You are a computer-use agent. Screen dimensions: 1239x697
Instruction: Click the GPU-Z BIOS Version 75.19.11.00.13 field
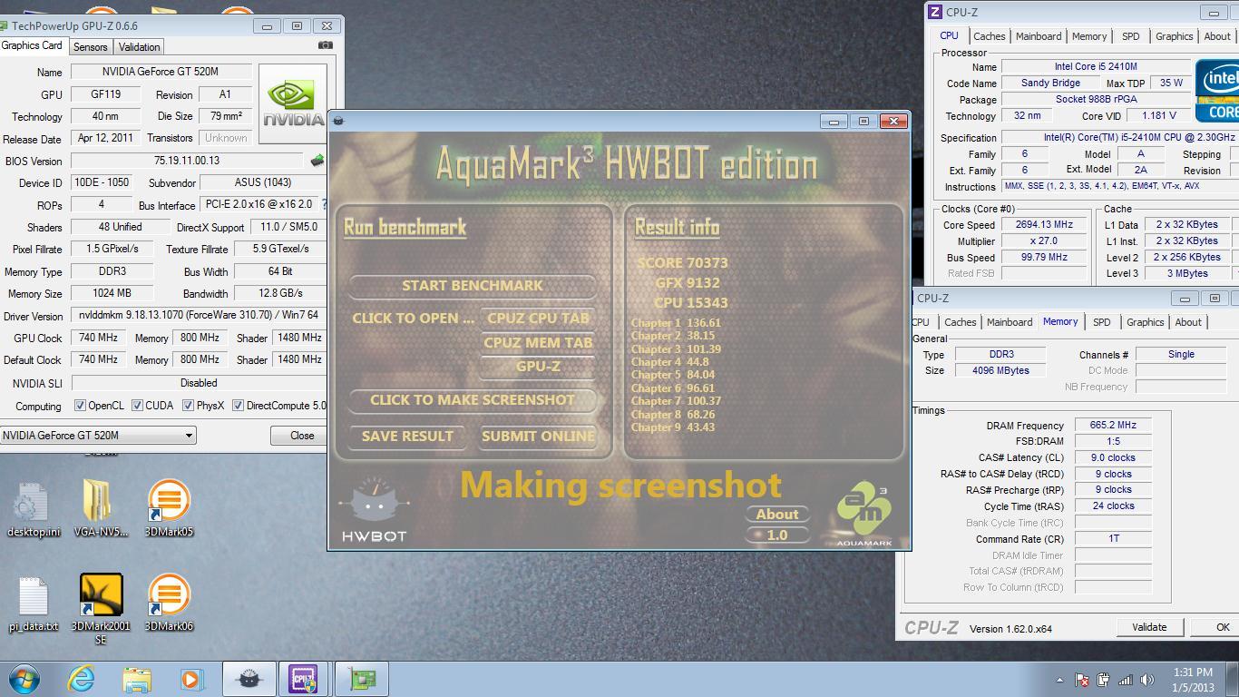tap(187, 161)
